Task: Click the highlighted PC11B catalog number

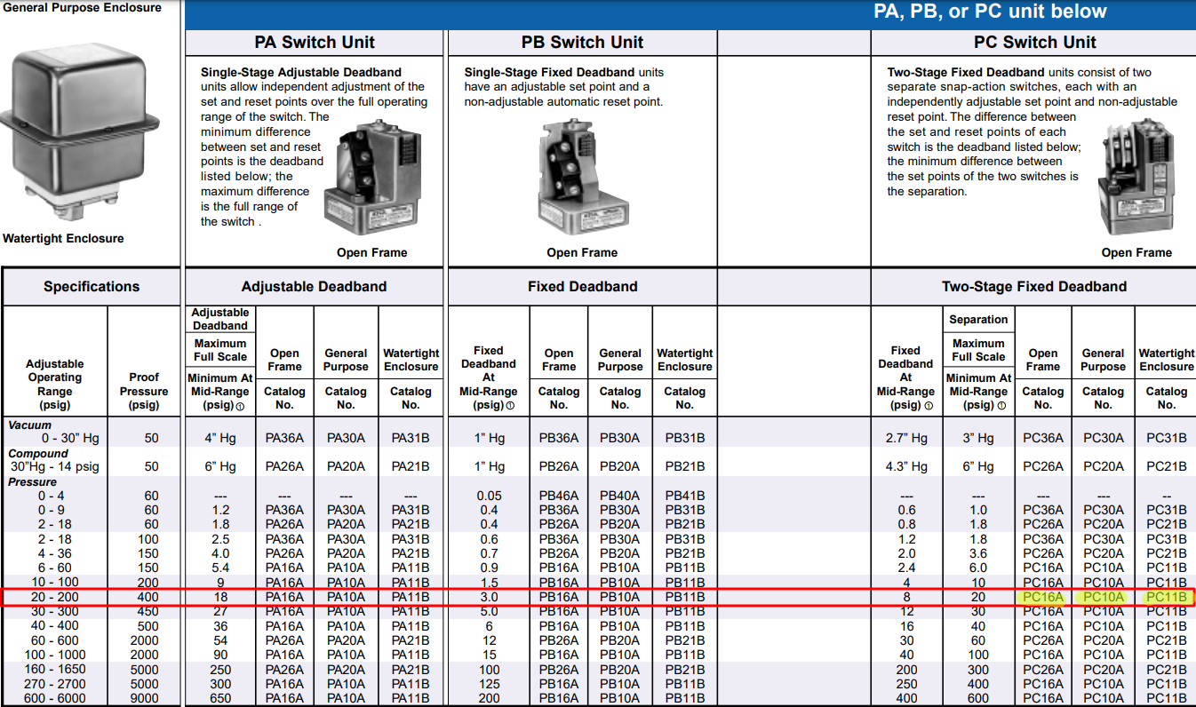Action: pyautogui.click(x=1166, y=597)
